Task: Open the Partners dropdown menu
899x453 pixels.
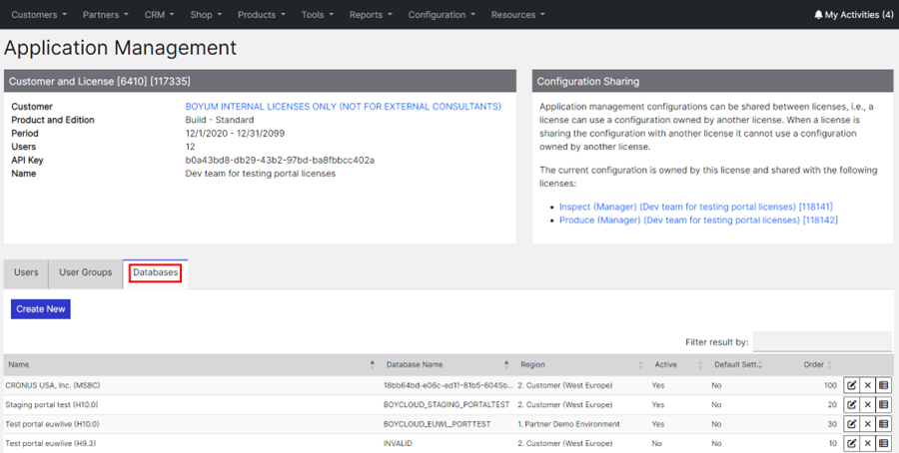Action: 106,15
